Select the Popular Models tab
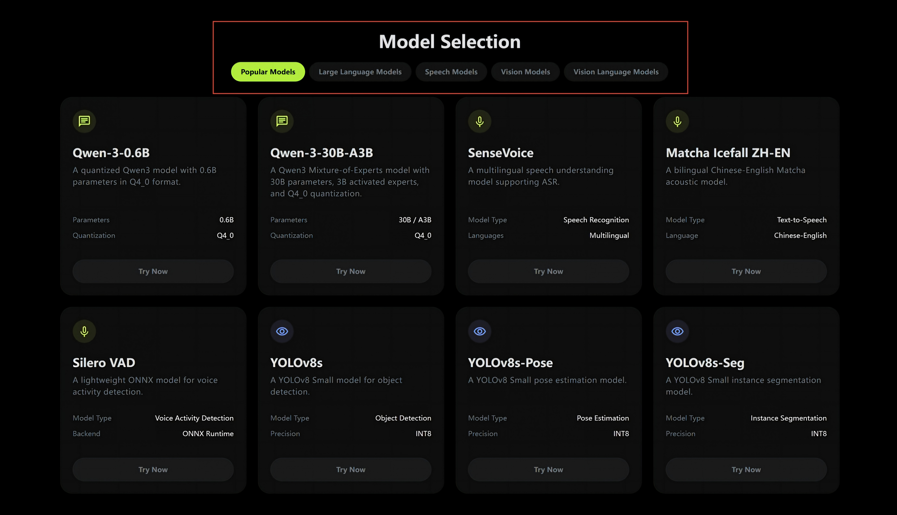This screenshot has width=897, height=515. pyautogui.click(x=268, y=72)
